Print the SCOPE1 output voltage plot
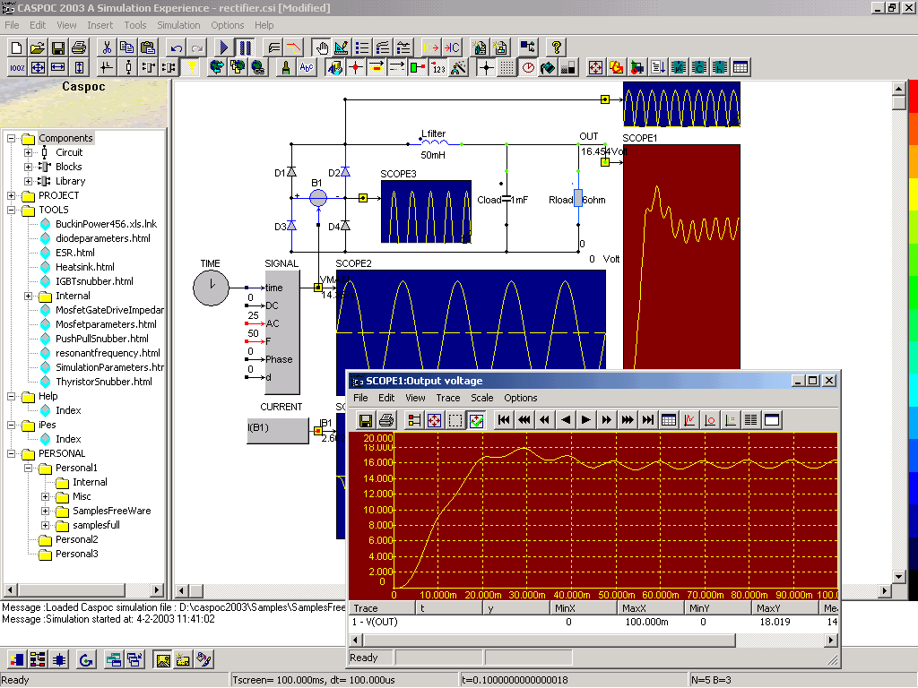This screenshot has height=688, width=918. (386, 420)
